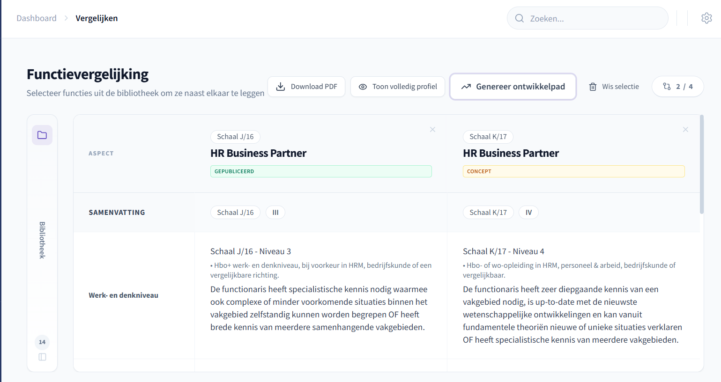Image resolution: width=721 pixels, height=382 pixels.
Task: Click the vertical Bibliotheek label
Action: (x=42, y=240)
